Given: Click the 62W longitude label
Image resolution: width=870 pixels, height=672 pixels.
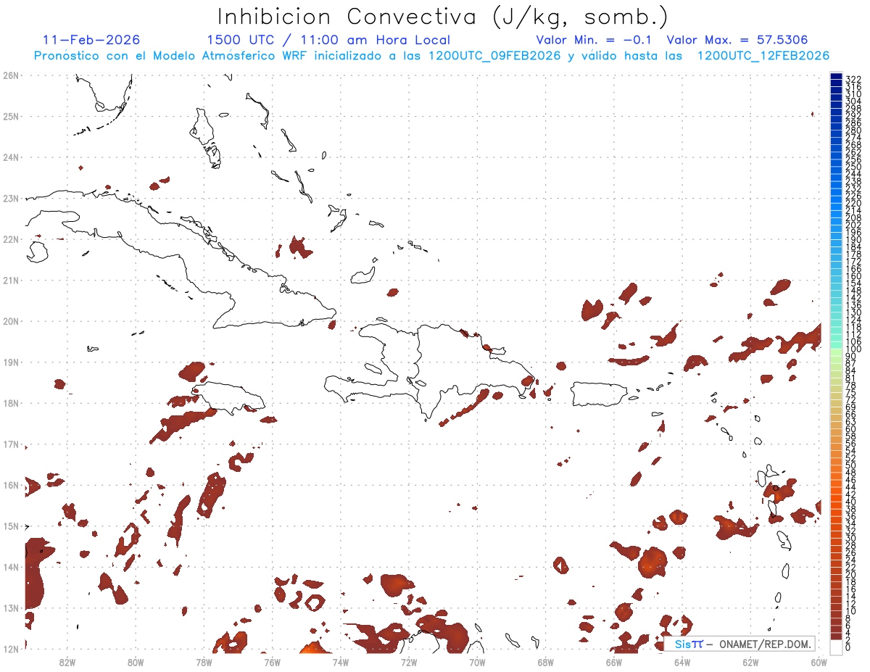Looking at the screenshot, I should 750,662.
